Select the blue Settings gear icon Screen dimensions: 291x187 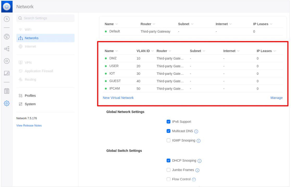coord(7,103)
